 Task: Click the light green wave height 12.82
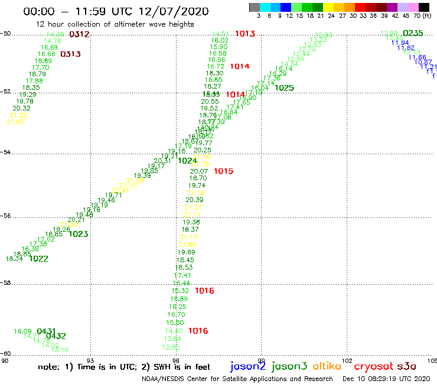click(171, 347)
